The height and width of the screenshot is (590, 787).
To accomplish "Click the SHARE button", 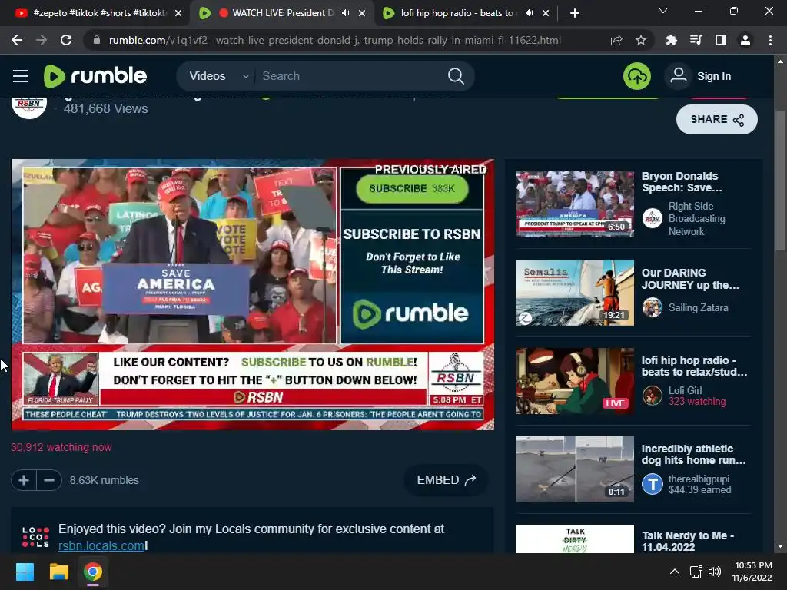I will click(x=717, y=119).
